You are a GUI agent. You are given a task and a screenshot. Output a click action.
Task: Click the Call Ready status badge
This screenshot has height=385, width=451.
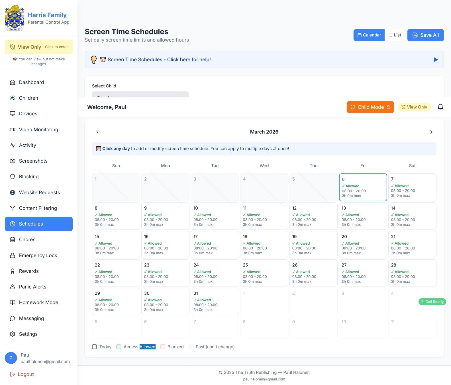coord(432,302)
